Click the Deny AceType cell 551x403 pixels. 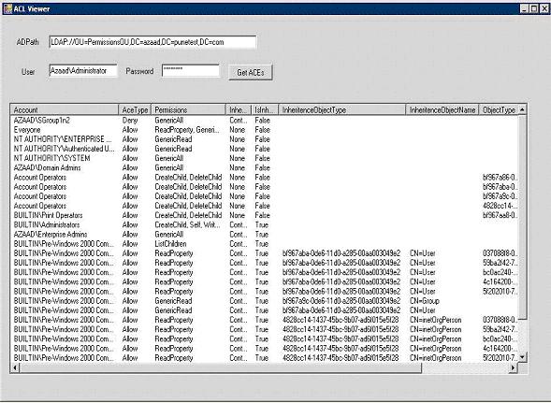(x=130, y=121)
